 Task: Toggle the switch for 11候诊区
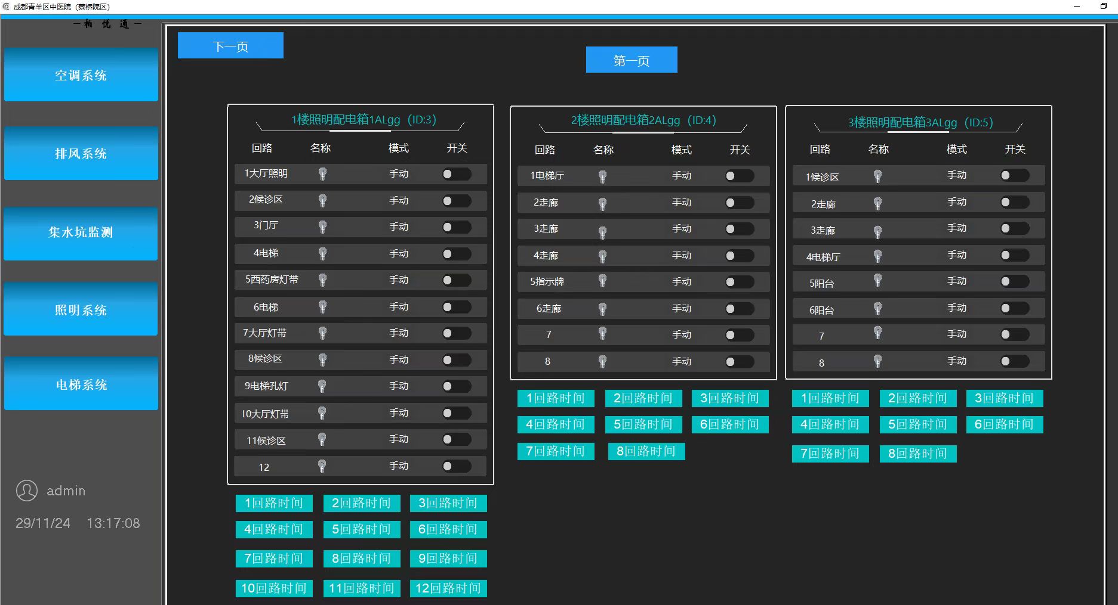point(457,439)
